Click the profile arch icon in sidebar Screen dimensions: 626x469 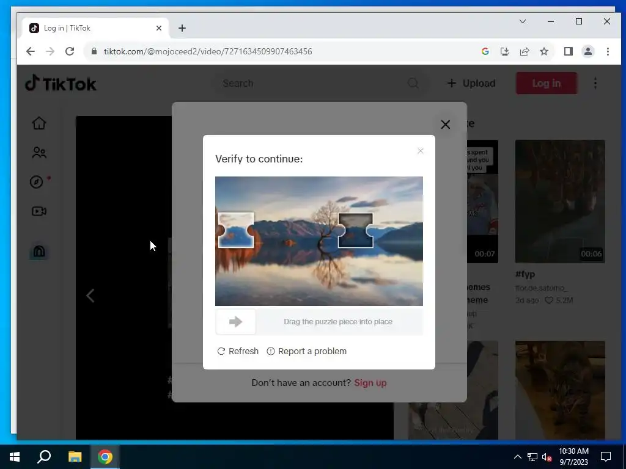(x=39, y=252)
